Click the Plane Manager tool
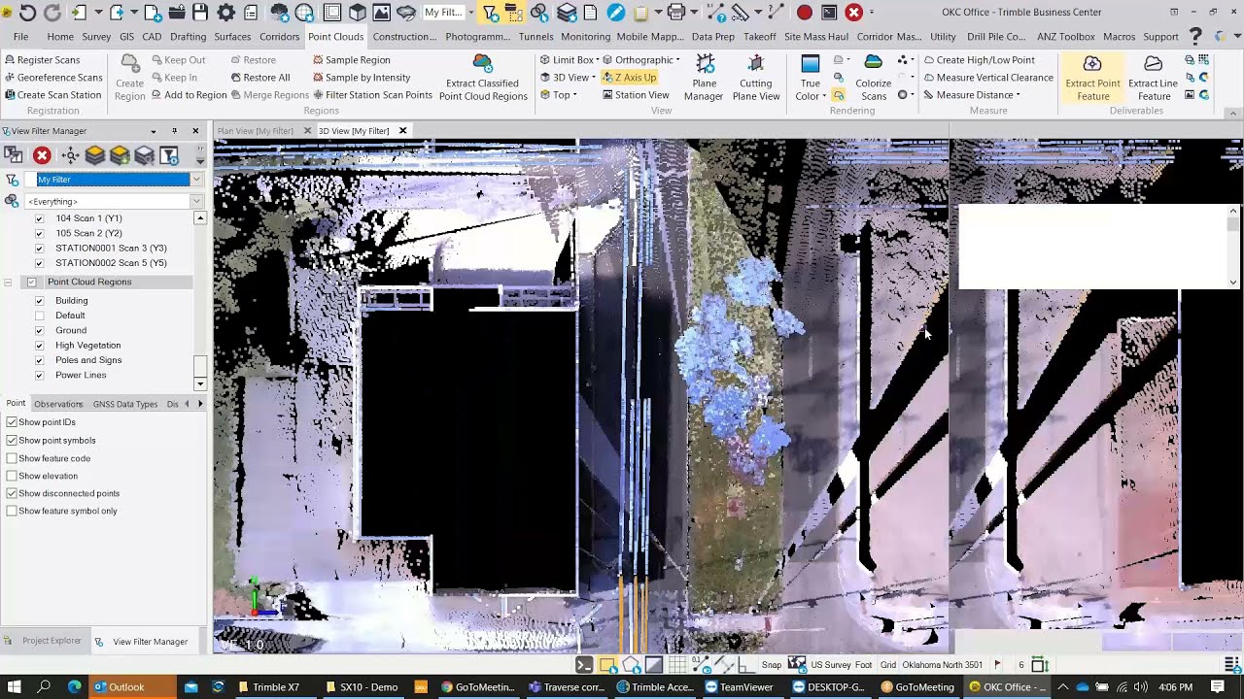The image size is (1244, 699). click(x=704, y=77)
